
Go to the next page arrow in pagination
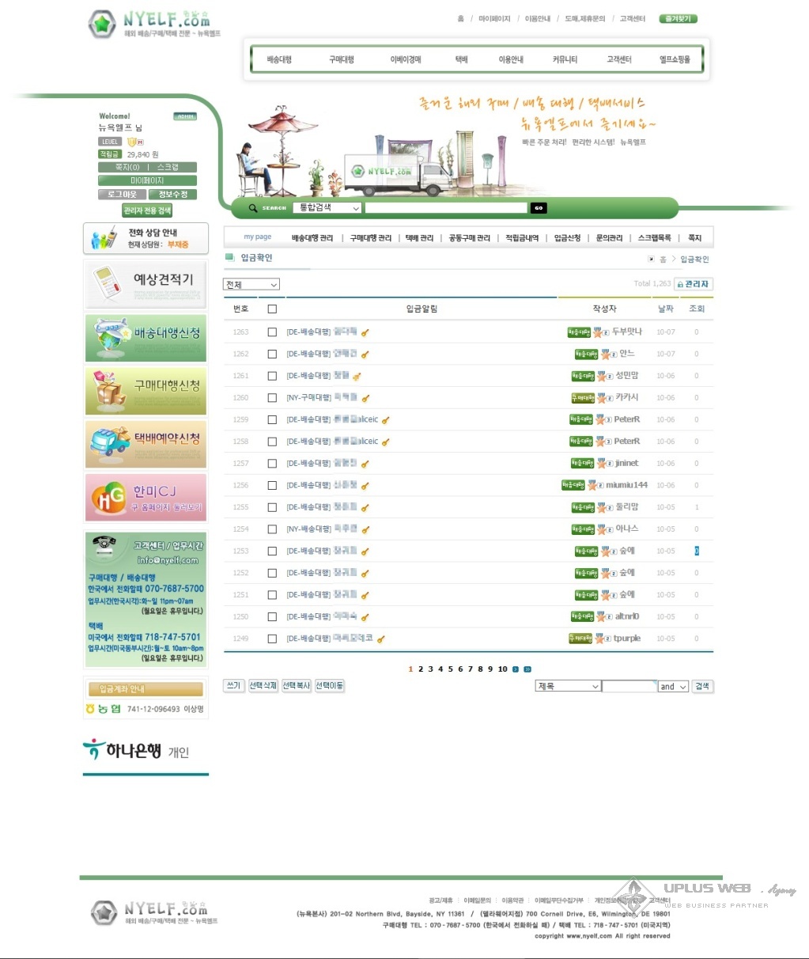[x=516, y=669]
